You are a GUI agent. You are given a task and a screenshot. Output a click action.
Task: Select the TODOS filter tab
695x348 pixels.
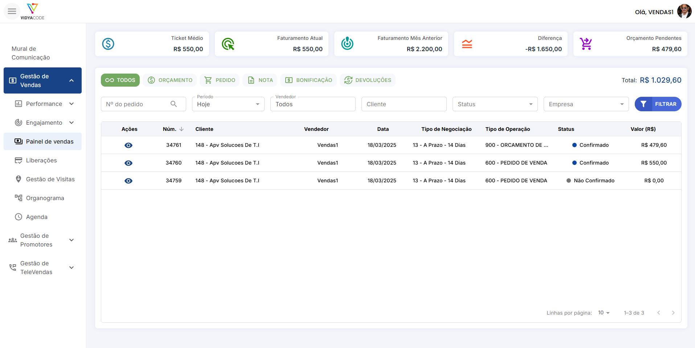pos(120,80)
